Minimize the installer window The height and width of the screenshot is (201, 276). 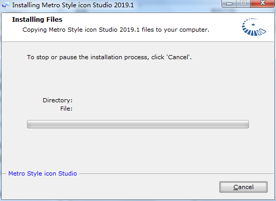tap(229, 4)
